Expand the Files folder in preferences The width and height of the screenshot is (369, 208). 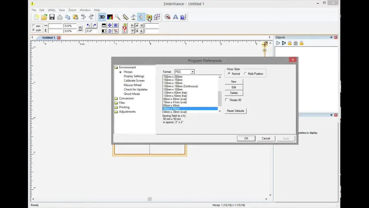(x=116, y=103)
